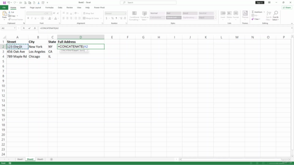Image resolution: width=294 pixels, height=165 pixels.
Task: Click the Share button
Action: coord(287,8)
